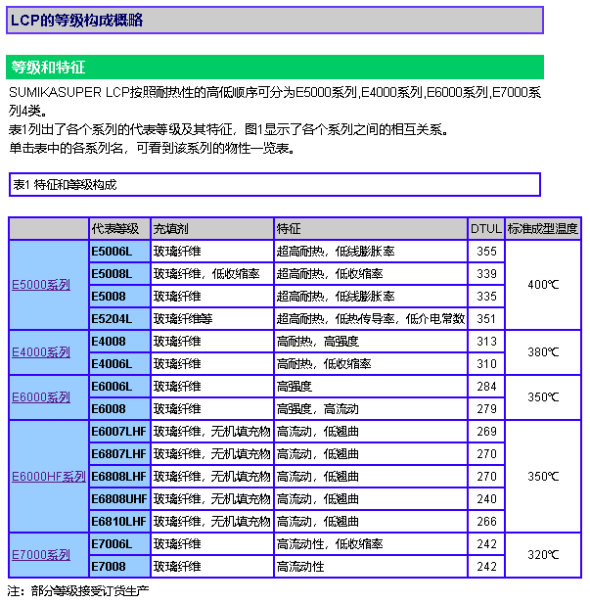Click the 高耐热，低收缩率 feature cell
This screenshot has width=590, height=604.
371,364
